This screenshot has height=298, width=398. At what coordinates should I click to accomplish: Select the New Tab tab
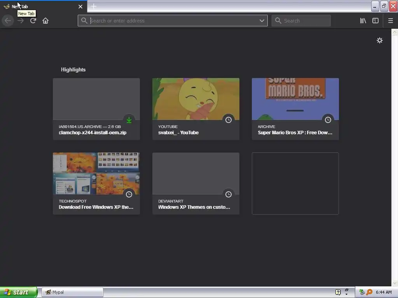[x=44, y=6]
